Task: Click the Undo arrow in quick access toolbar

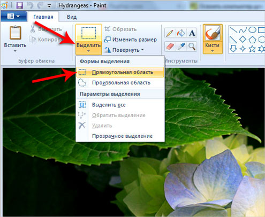Action: pos(31,5)
